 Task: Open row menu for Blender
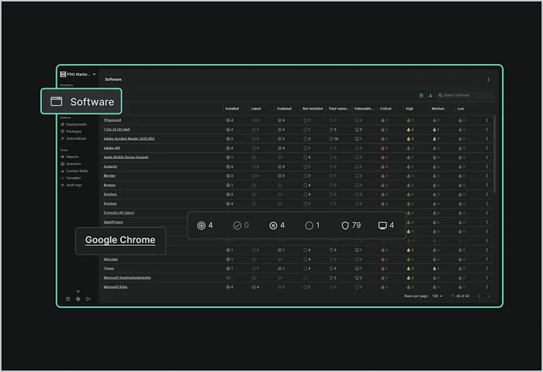[x=487, y=175]
